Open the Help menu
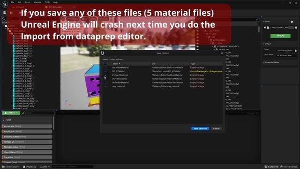Image resolution: width=300 pixels, height=169 pixels. [x=55, y=2]
